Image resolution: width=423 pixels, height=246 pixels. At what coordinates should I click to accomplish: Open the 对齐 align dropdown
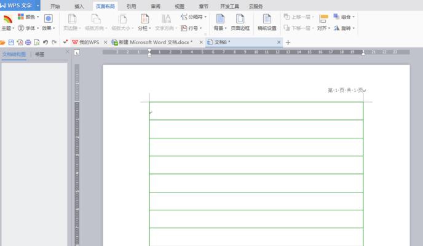(323, 28)
